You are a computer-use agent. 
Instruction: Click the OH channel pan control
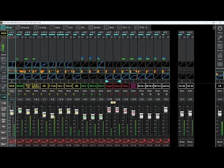pyautogui.click(x=77, y=81)
